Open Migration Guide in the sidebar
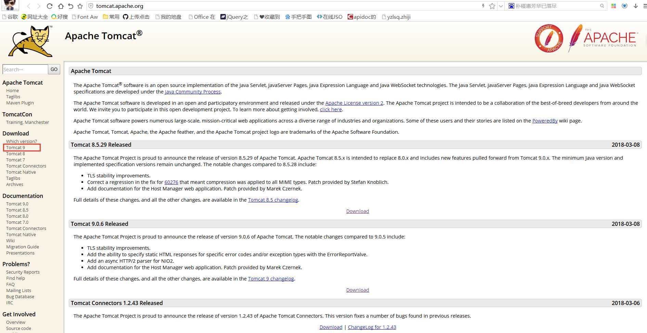 23,247
